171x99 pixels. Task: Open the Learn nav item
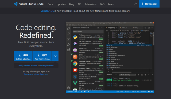pos(111,4)
